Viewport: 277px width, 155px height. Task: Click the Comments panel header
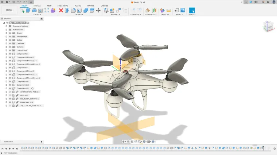(x=9, y=142)
